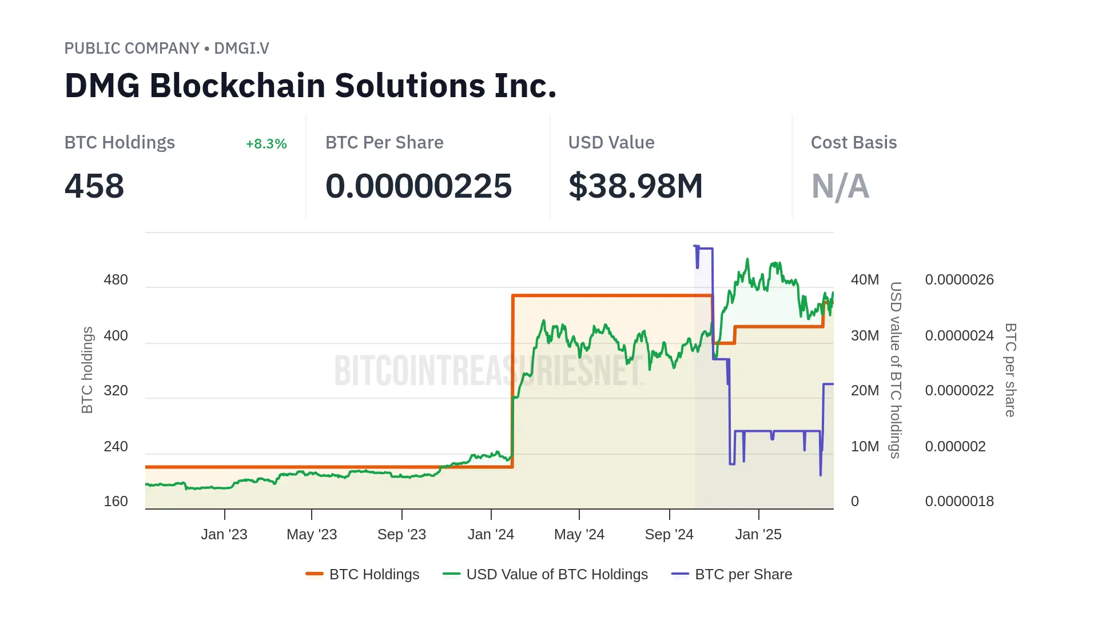Click the BITCOINTREASURIES.NET chart watermark

(x=489, y=370)
